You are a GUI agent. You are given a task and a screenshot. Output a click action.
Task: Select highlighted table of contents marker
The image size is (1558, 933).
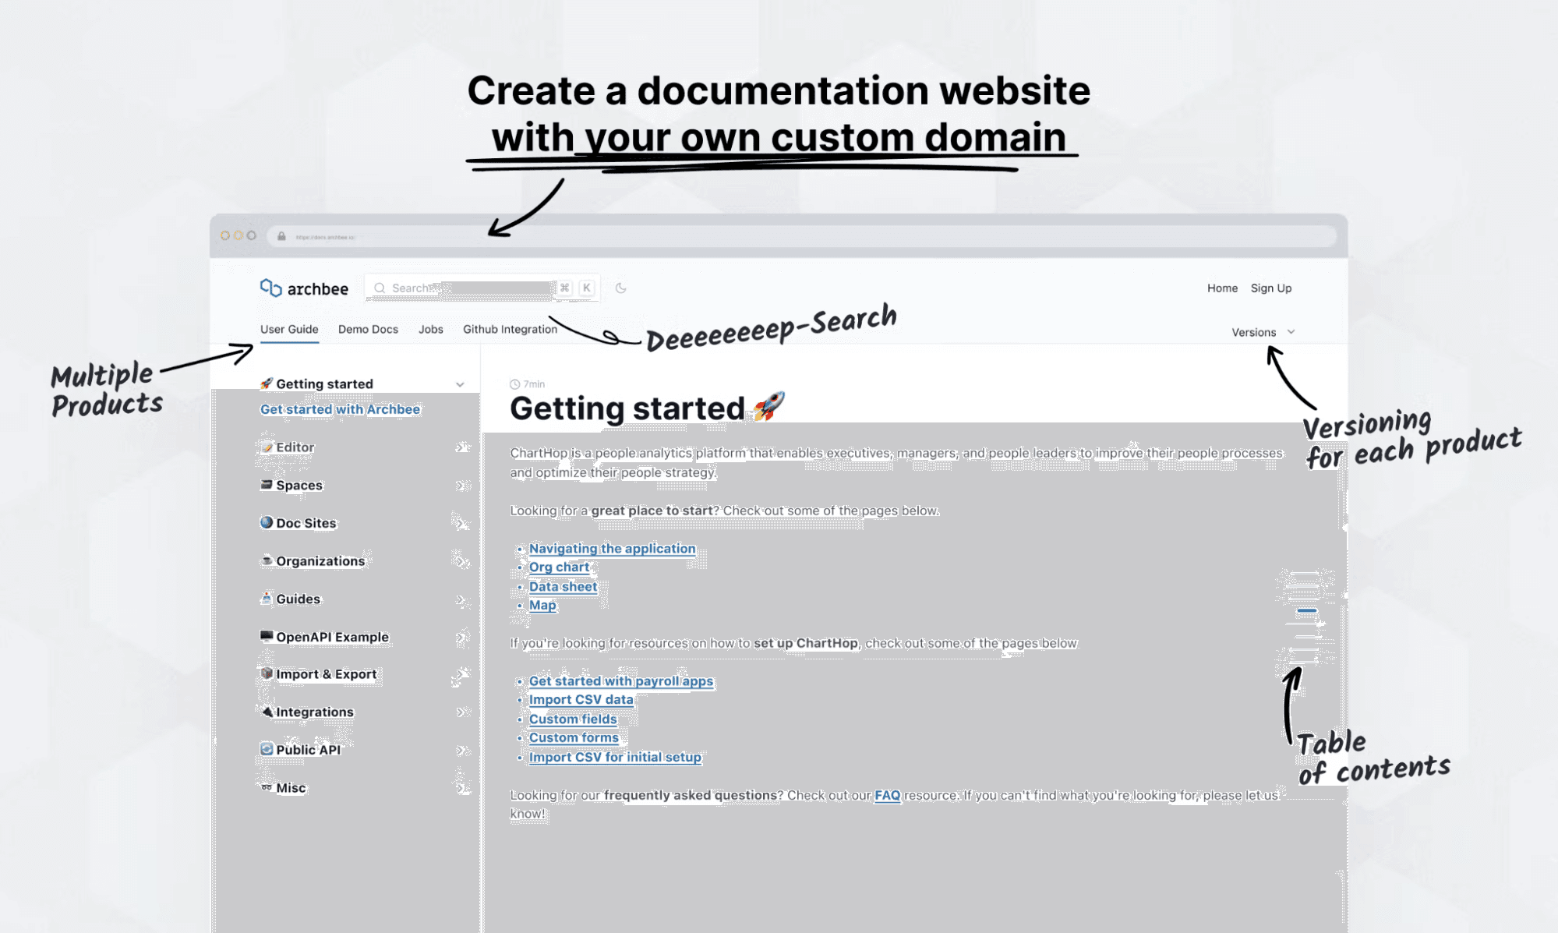[x=1307, y=610]
